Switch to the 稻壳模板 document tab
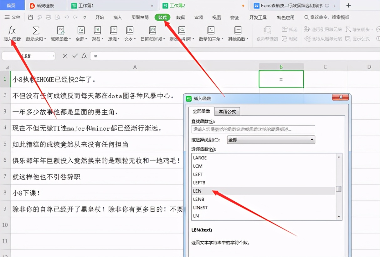The image size is (380, 257). coord(46,5)
